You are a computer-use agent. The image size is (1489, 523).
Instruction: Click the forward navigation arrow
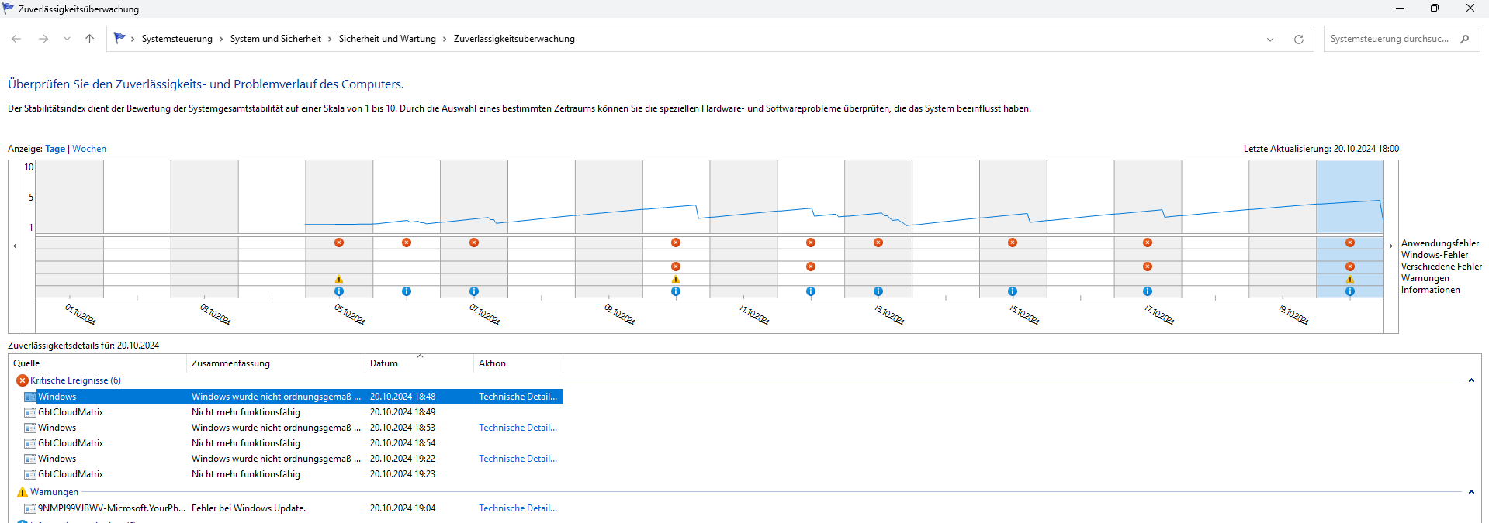[x=43, y=39]
